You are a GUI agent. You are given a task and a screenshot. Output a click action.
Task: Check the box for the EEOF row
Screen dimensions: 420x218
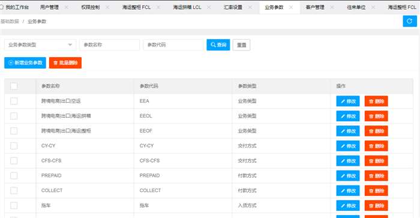tap(14, 131)
